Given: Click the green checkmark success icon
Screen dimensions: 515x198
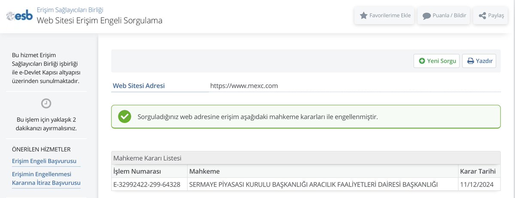Looking at the screenshot, I should click(x=124, y=116).
